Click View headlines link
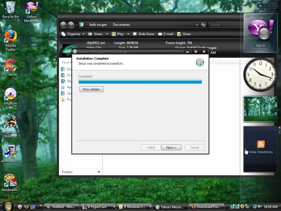 pos(261,152)
